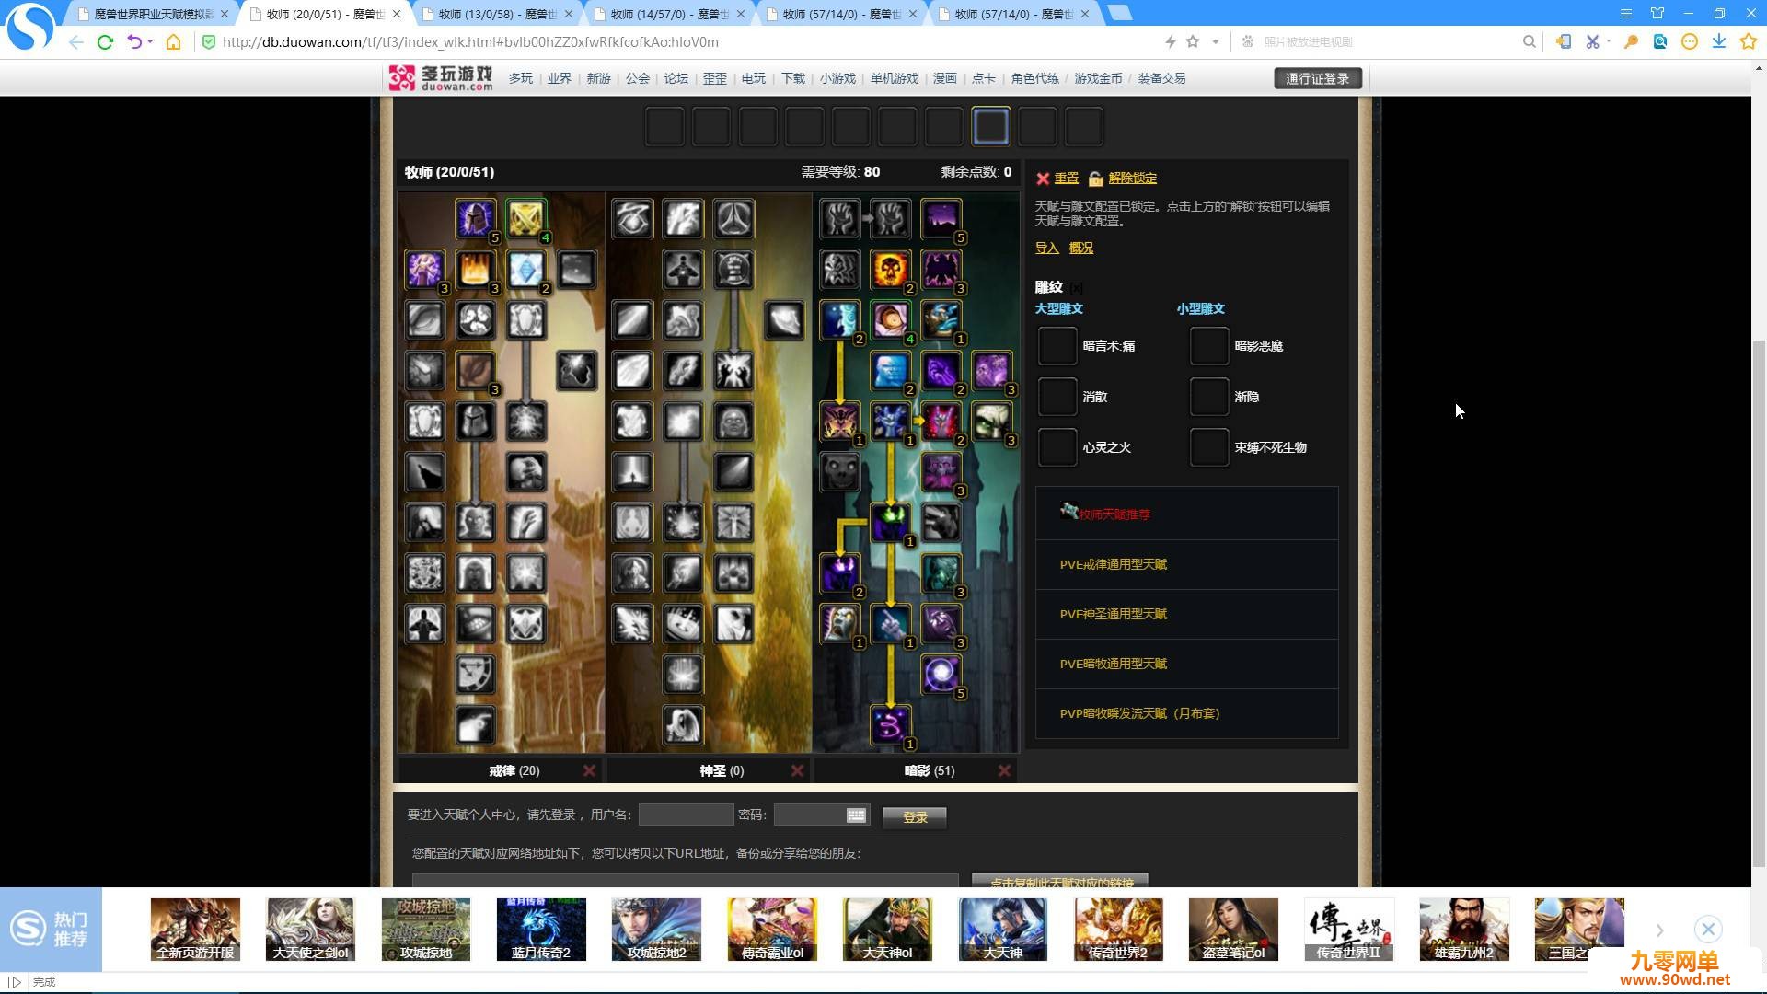Click the 暗影恶魔 minor glyph slot

[1208, 346]
